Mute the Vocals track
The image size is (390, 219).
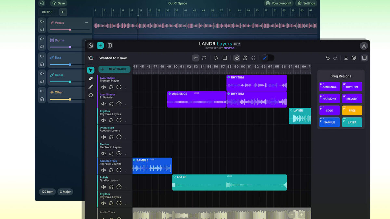(x=42, y=21)
